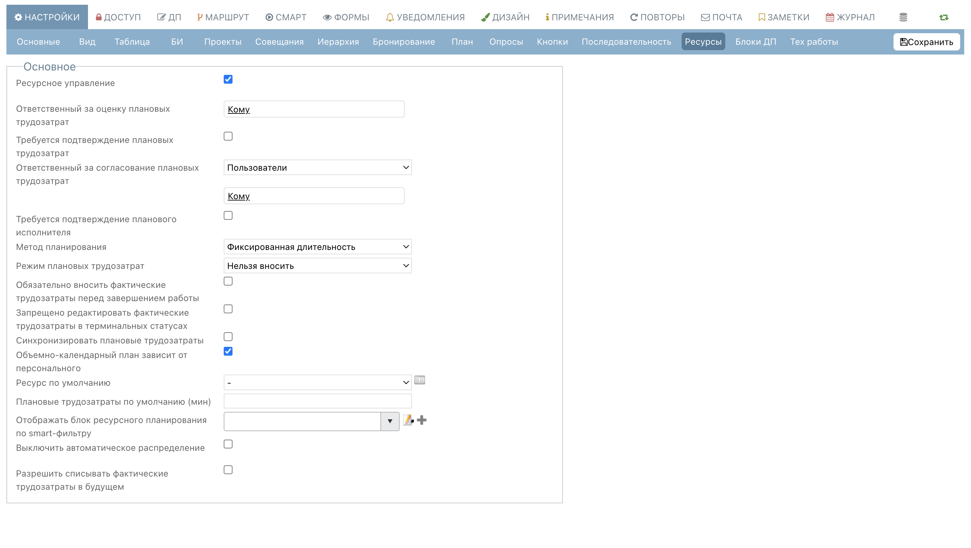Screen dimensions: 971x548
Task: Enable Синхронизировать плановые трудозатраты checkbox
Action: point(228,336)
